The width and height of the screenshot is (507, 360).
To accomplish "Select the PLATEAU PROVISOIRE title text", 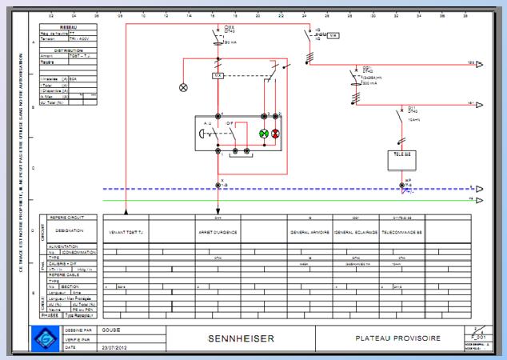I will [x=398, y=338].
